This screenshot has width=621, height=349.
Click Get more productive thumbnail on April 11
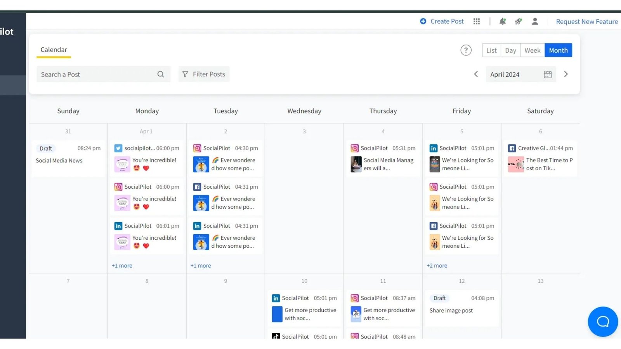(x=356, y=314)
